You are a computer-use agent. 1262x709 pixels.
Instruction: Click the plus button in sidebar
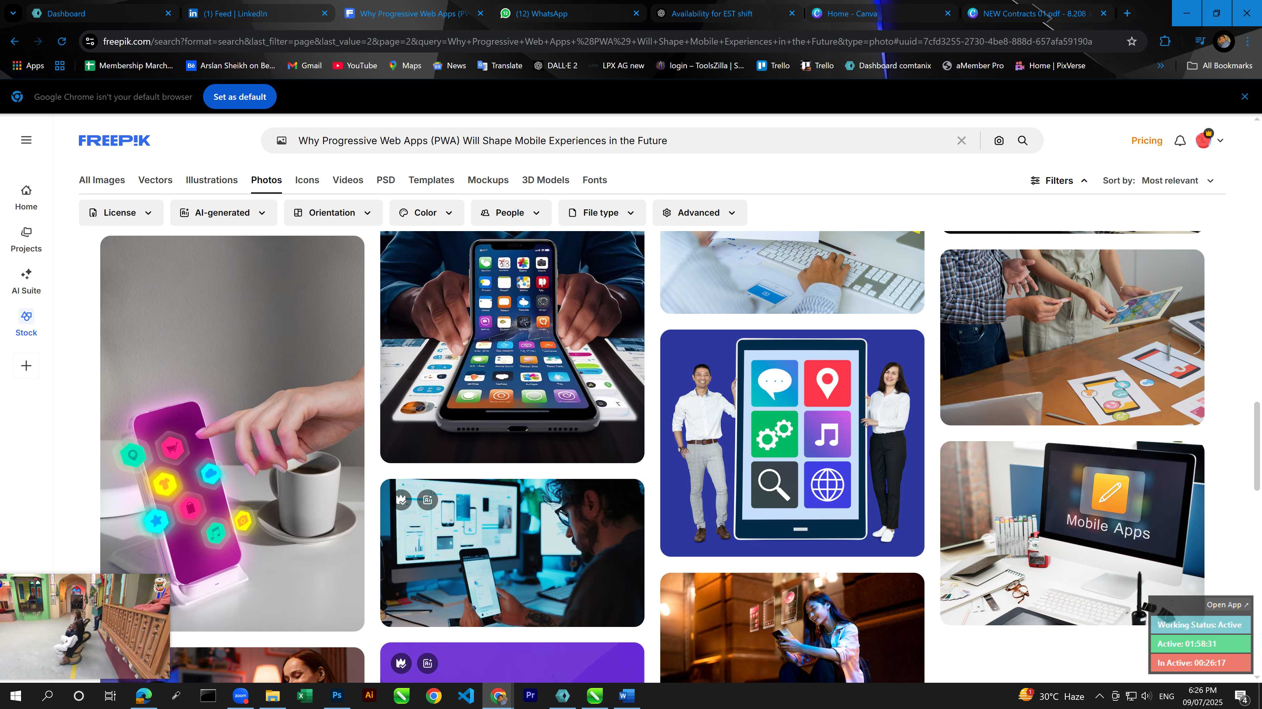point(26,366)
